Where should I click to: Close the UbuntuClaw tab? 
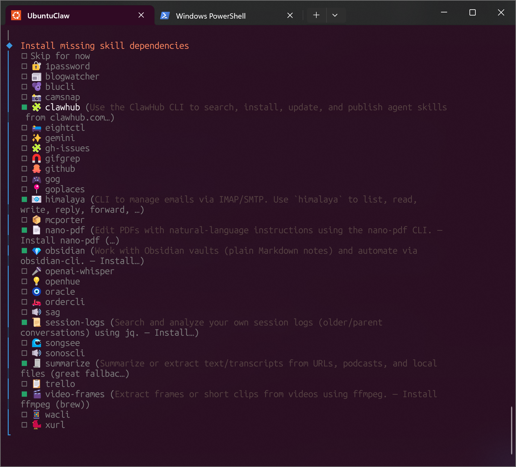(141, 15)
